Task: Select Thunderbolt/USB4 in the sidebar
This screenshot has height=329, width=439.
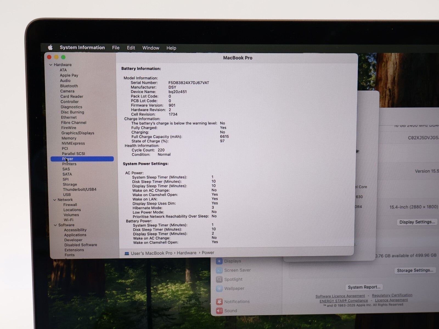Action: (x=80, y=189)
